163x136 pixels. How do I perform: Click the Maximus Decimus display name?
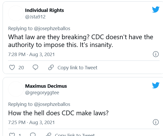pyautogui.click(x=46, y=86)
